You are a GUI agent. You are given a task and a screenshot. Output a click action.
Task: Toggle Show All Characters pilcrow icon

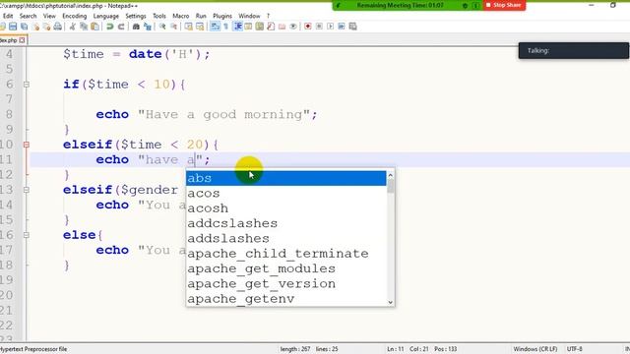pos(225,27)
